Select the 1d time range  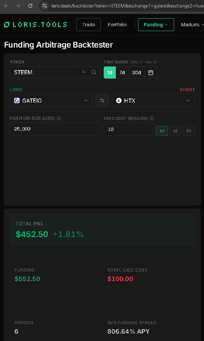[110, 73]
